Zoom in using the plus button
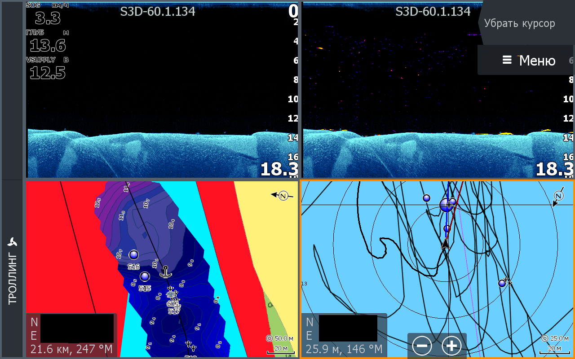 click(451, 346)
